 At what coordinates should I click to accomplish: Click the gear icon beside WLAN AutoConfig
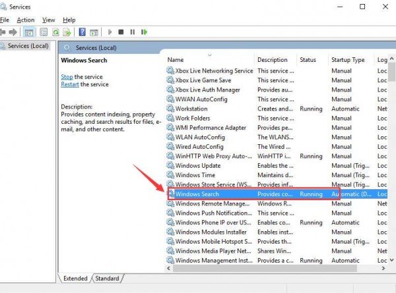click(x=170, y=137)
